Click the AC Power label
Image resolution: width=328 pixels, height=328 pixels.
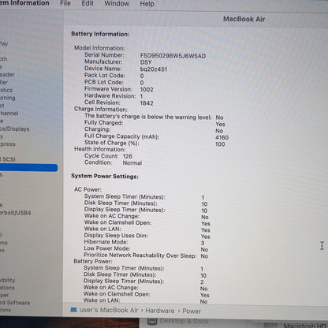coord(88,189)
